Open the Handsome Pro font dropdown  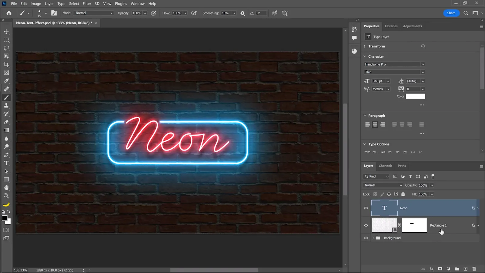(394, 64)
